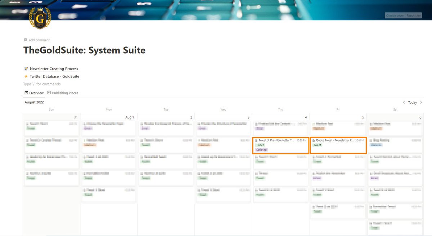Switch to the Overview calendar tab

click(x=34, y=93)
